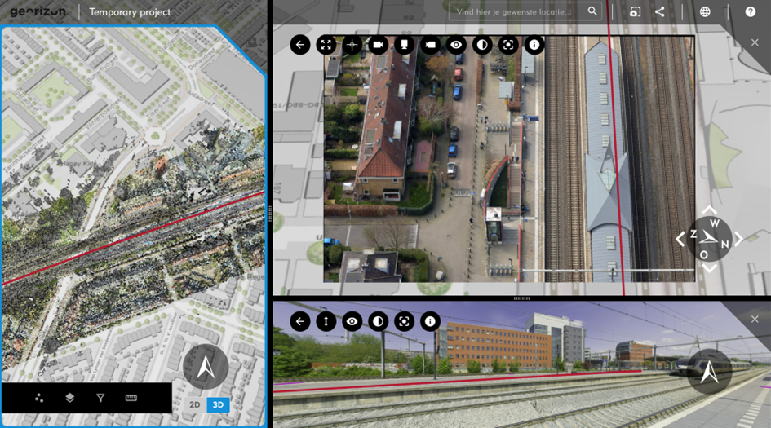The width and height of the screenshot is (771, 428).
Task: Open the filter tool in map toolbar
Action: 100,398
